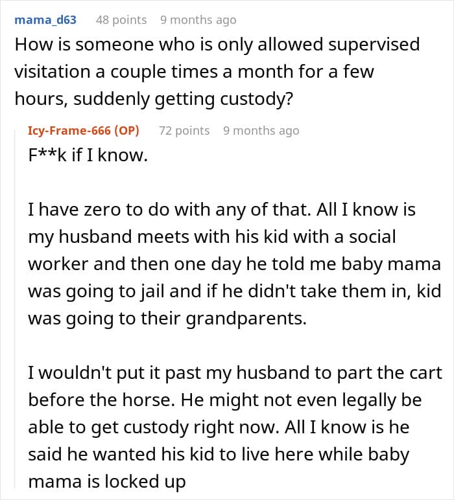
Task: Click the line "How is someone who is only allowed supervised"
Action: click(217, 44)
